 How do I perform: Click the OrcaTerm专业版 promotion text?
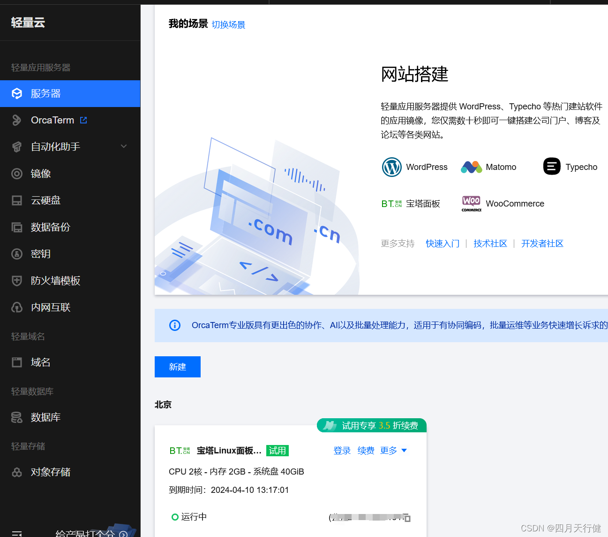pos(399,325)
